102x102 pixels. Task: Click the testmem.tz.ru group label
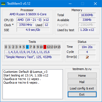tap(82, 69)
